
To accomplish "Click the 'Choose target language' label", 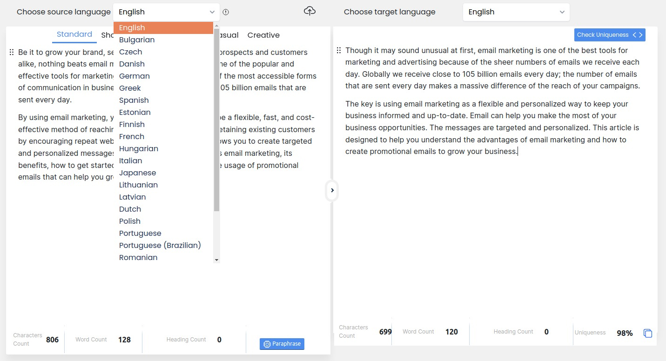I will (390, 12).
